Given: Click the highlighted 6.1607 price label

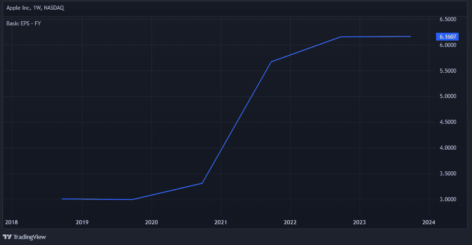Looking at the screenshot, I should [448, 36].
